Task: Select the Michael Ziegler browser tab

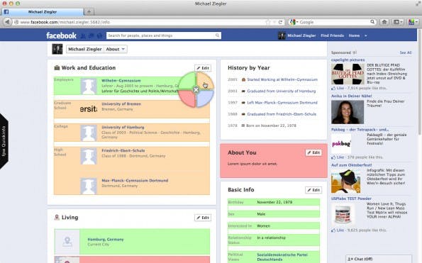Action: pyautogui.click(x=43, y=12)
